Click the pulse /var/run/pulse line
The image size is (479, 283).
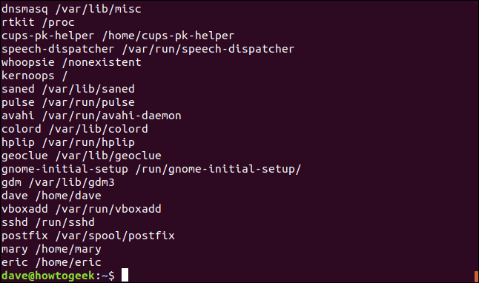(67, 102)
